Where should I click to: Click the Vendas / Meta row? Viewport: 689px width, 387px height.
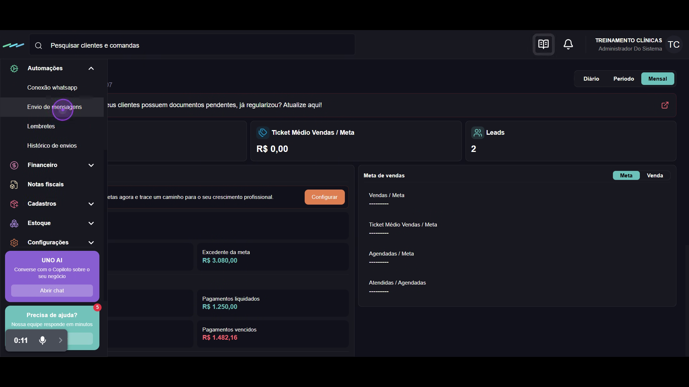click(x=386, y=199)
